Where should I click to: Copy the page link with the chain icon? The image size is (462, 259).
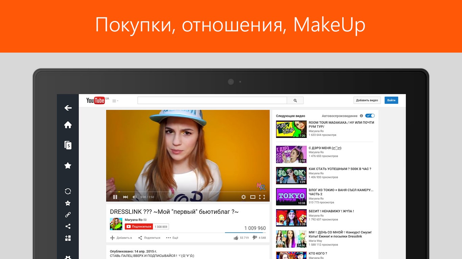pos(68,214)
